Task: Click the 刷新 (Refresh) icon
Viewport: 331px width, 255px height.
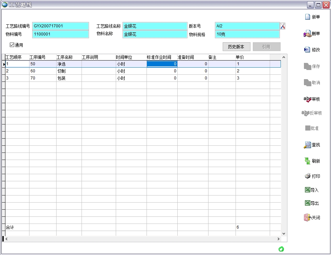Action: pos(307,161)
